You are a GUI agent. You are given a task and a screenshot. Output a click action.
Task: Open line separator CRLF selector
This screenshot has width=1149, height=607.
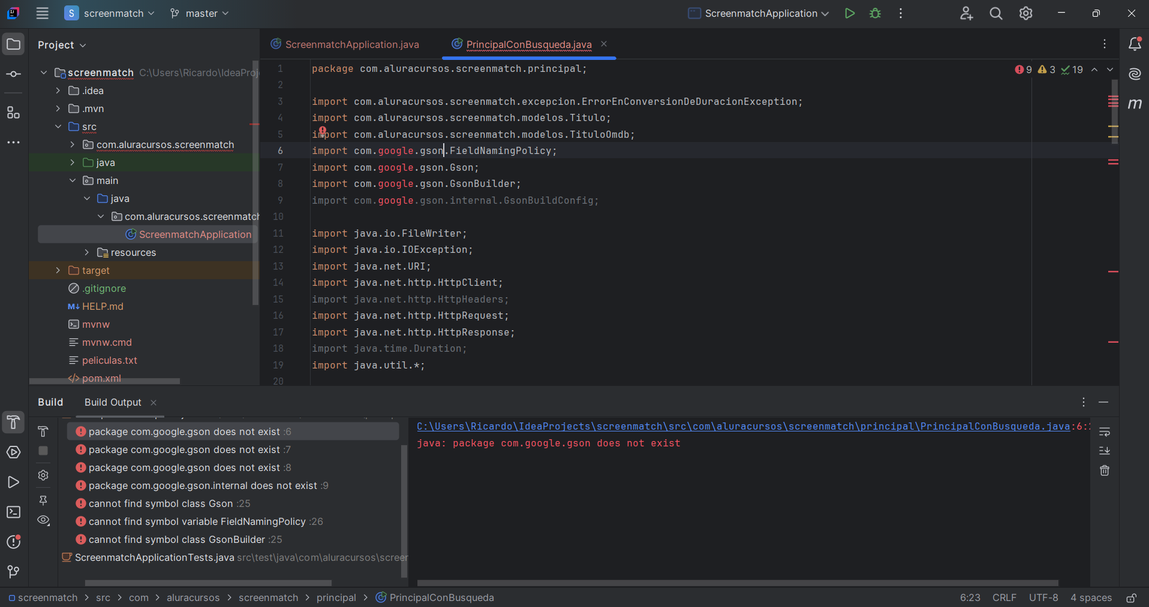tap(1004, 598)
